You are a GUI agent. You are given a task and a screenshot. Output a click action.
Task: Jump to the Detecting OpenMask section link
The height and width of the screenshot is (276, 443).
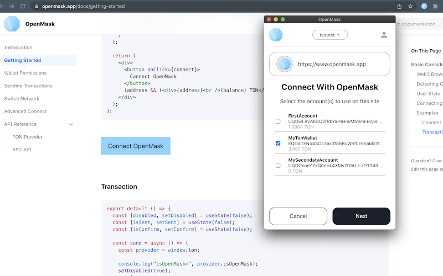tap(430, 84)
